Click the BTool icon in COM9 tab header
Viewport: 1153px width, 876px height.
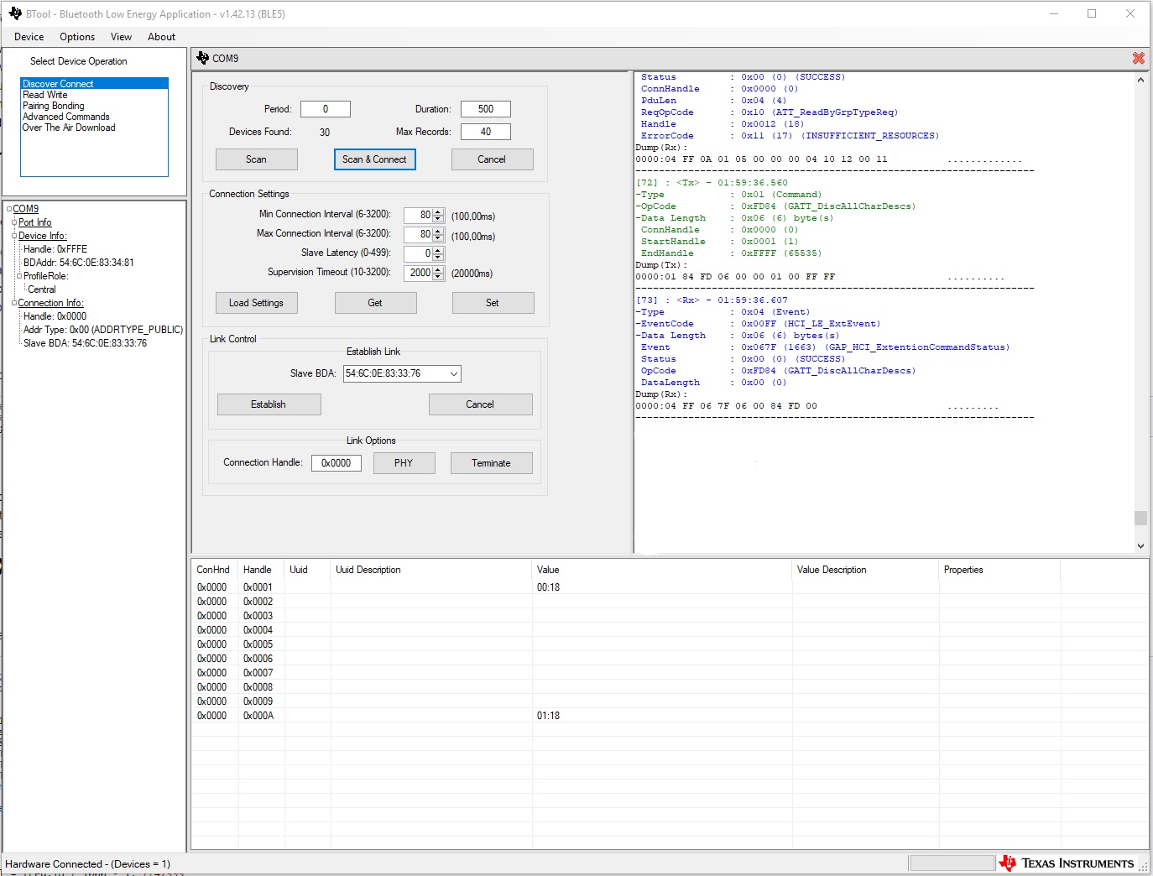tap(202, 58)
